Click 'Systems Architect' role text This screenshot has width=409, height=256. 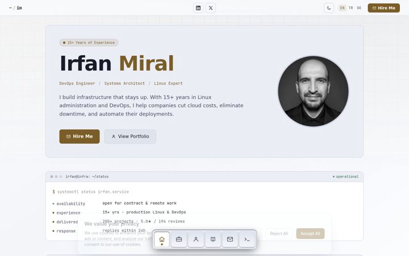coord(124,83)
